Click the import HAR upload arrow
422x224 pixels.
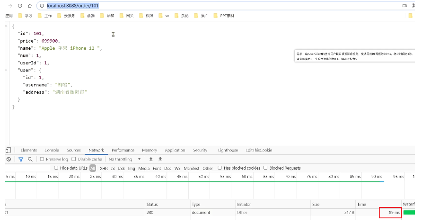click(151, 160)
